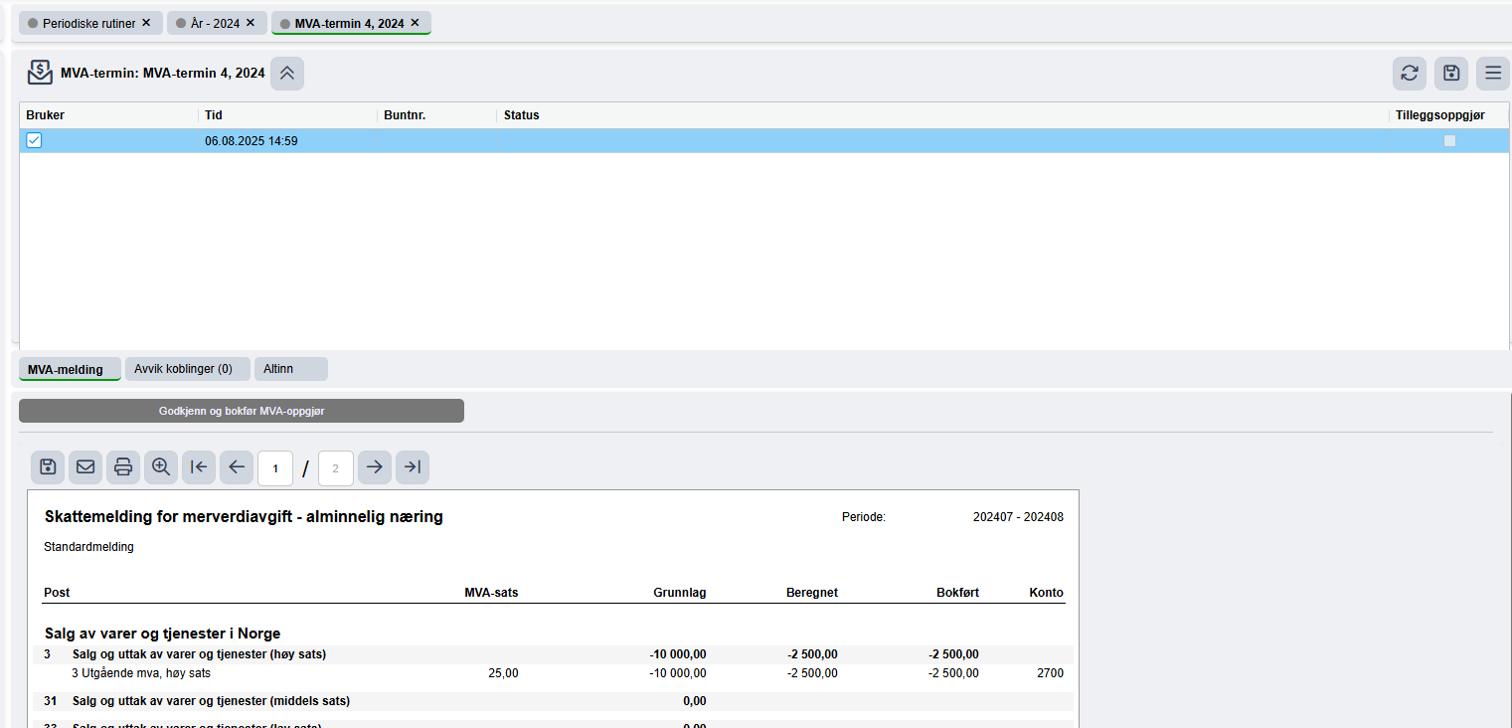This screenshot has height=728, width=1512.
Task: Toggle the Bruker row checkbox
Action: [34, 140]
